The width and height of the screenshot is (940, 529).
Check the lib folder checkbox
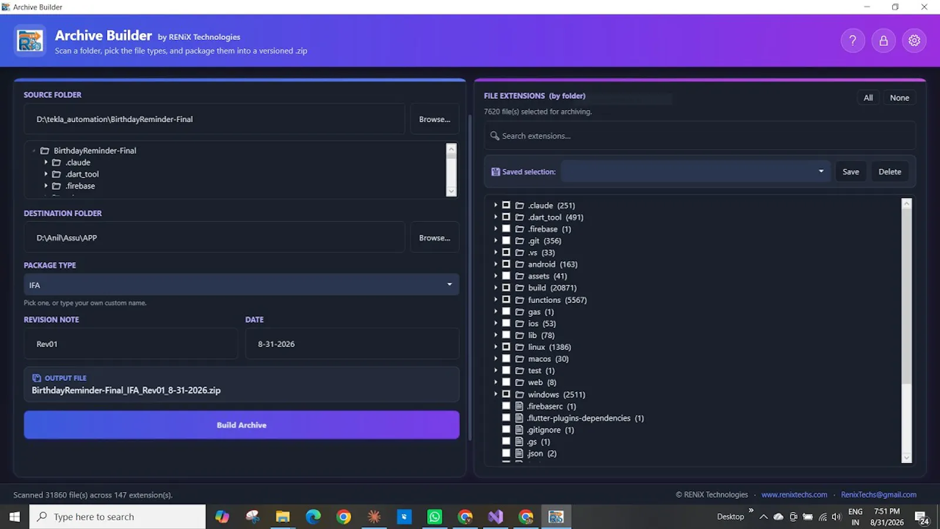(506, 335)
